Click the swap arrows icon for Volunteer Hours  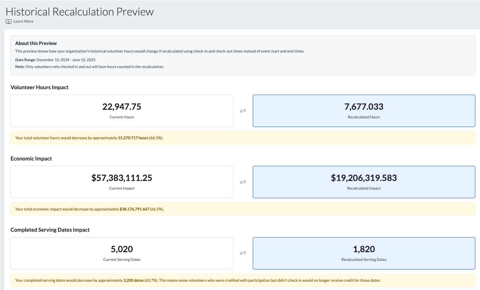click(243, 111)
